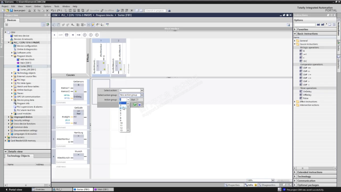Image resolution: width=341 pixels, height=192 pixels.
Task: Collapse the Program blocks tree node
Action: coord(12,56)
